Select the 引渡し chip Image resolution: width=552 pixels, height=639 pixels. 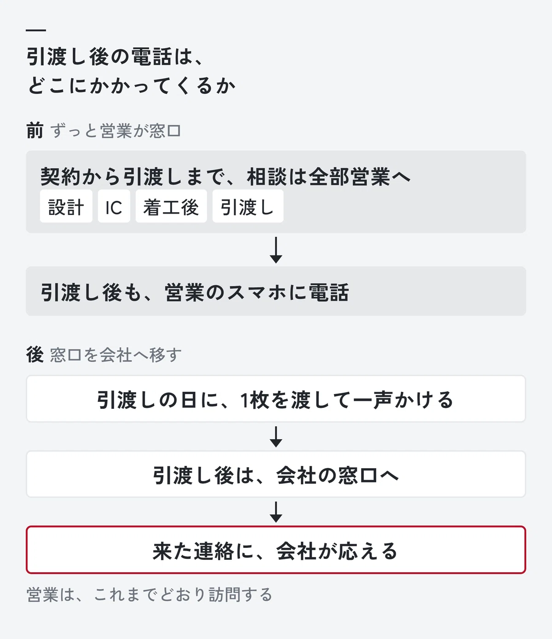pos(248,207)
